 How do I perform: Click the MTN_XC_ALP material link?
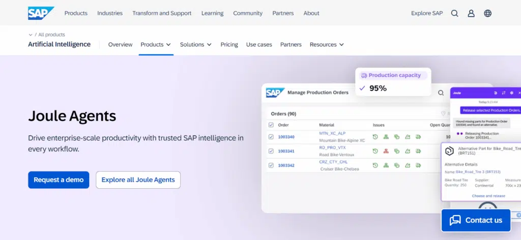[332, 133]
